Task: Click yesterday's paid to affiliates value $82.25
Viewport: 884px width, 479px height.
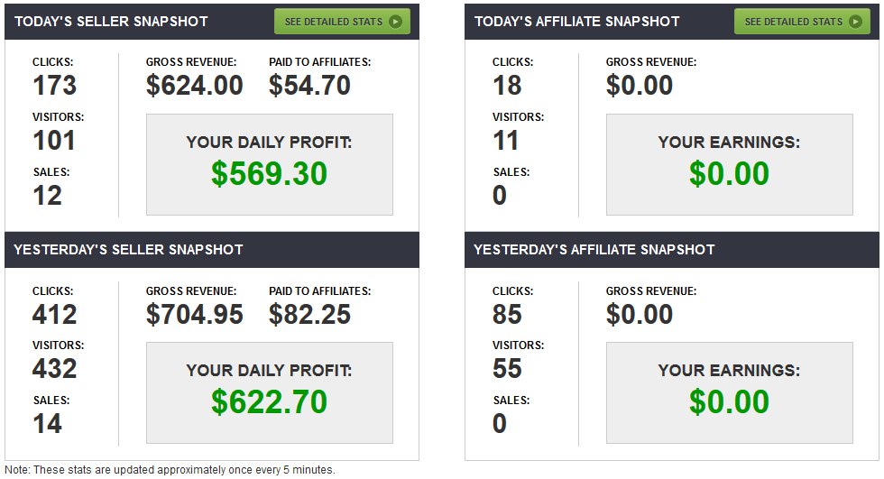Action: (309, 314)
